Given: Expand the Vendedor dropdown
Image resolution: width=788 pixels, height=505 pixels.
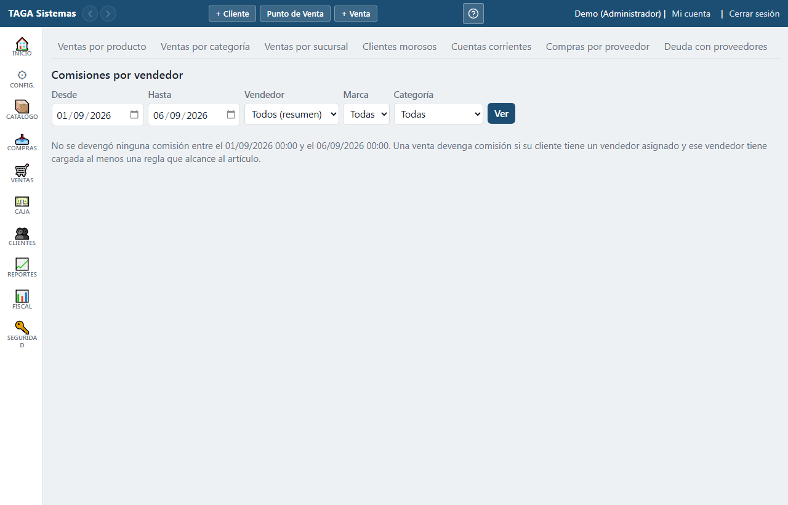Looking at the screenshot, I should 292,114.
